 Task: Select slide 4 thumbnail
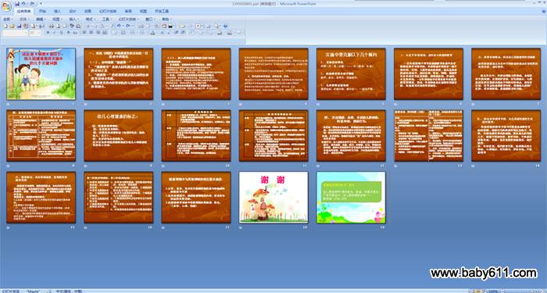[273, 74]
